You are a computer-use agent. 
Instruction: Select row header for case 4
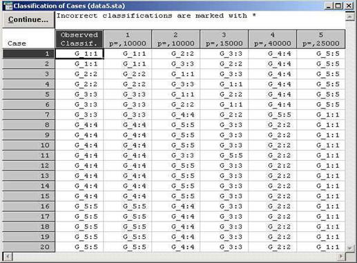click(28, 84)
